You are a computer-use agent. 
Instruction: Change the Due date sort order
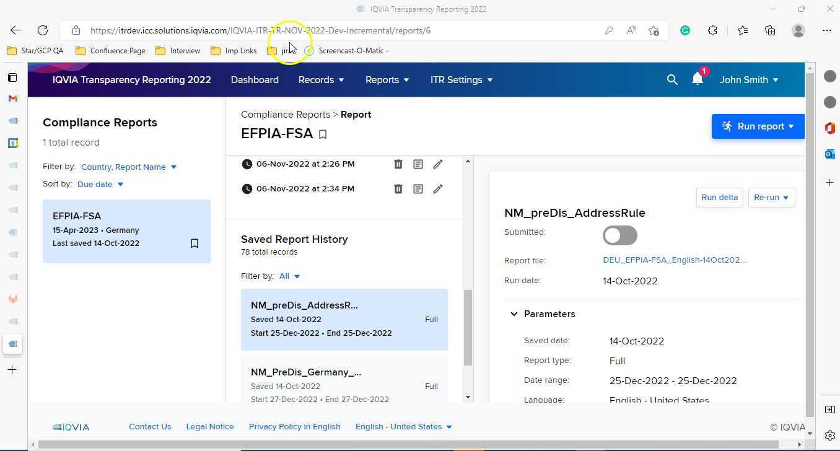pyautogui.click(x=100, y=184)
